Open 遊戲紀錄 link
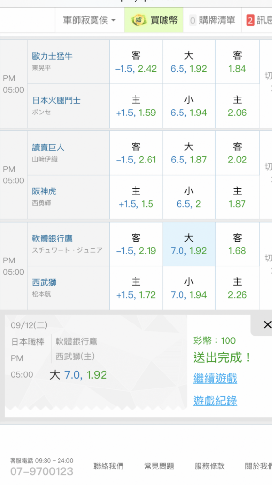Image resolution: width=272 pixels, height=485 pixels. click(x=215, y=401)
